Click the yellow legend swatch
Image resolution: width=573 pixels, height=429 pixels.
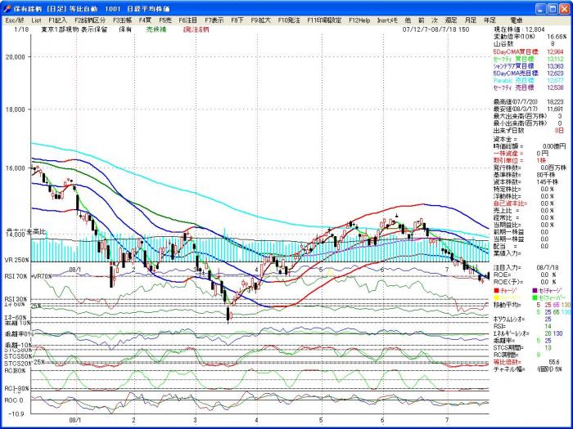(x=496, y=297)
